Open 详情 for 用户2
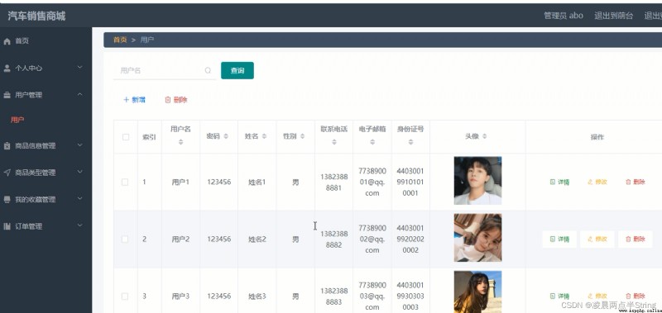This screenshot has height=313, width=662. (559, 239)
